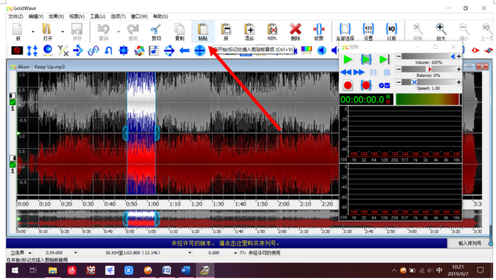Click the Volume slider track
Image resolution: width=496 pixels, height=280 pixels.
pyautogui.click(x=429, y=56)
